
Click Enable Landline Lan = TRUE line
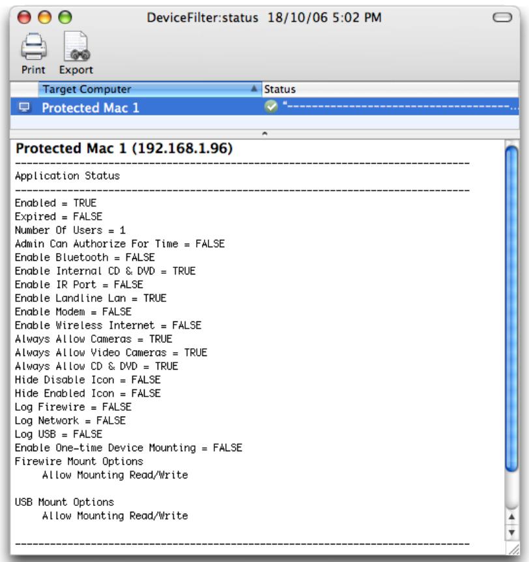[x=91, y=298]
